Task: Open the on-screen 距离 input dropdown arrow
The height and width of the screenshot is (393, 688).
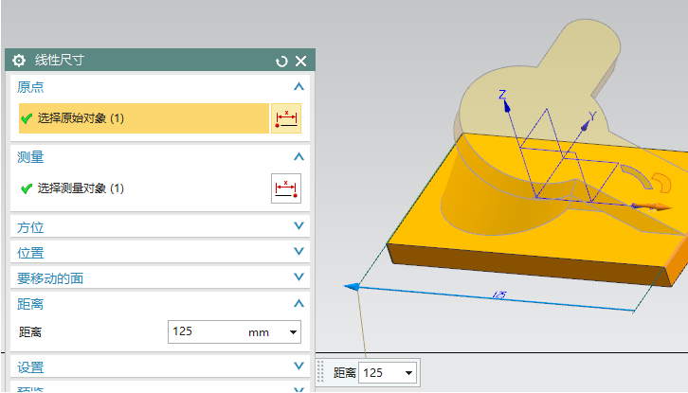Action: (409, 373)
